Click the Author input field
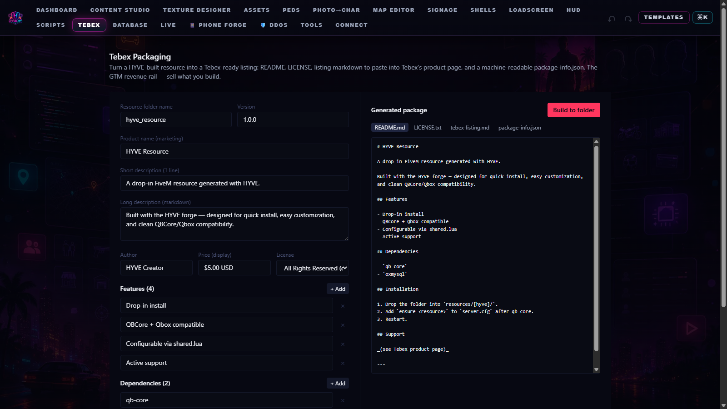Image resolution: width=727 pixels, height=409 pixels. (156, 268)
